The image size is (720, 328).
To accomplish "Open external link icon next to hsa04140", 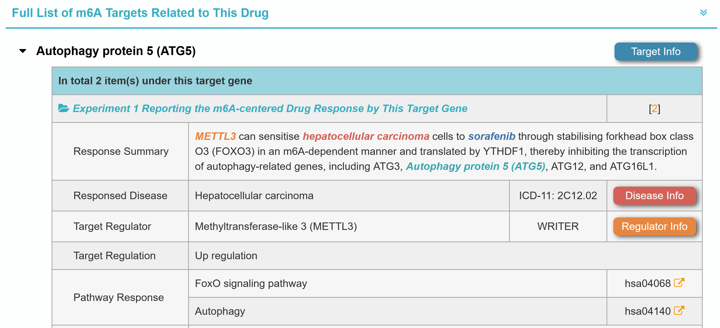I will click(679, 310).
